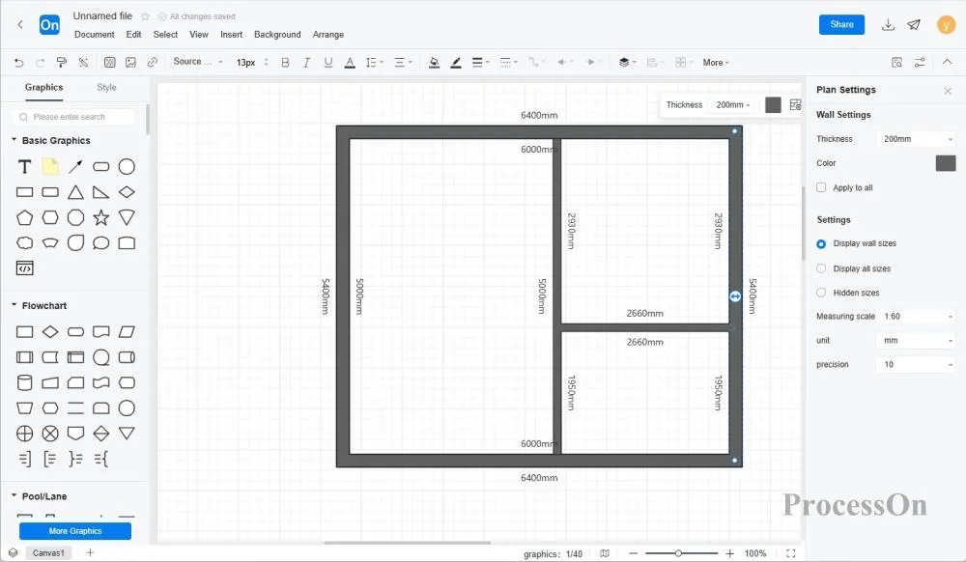Open the Insert menu

pos(231,35)
